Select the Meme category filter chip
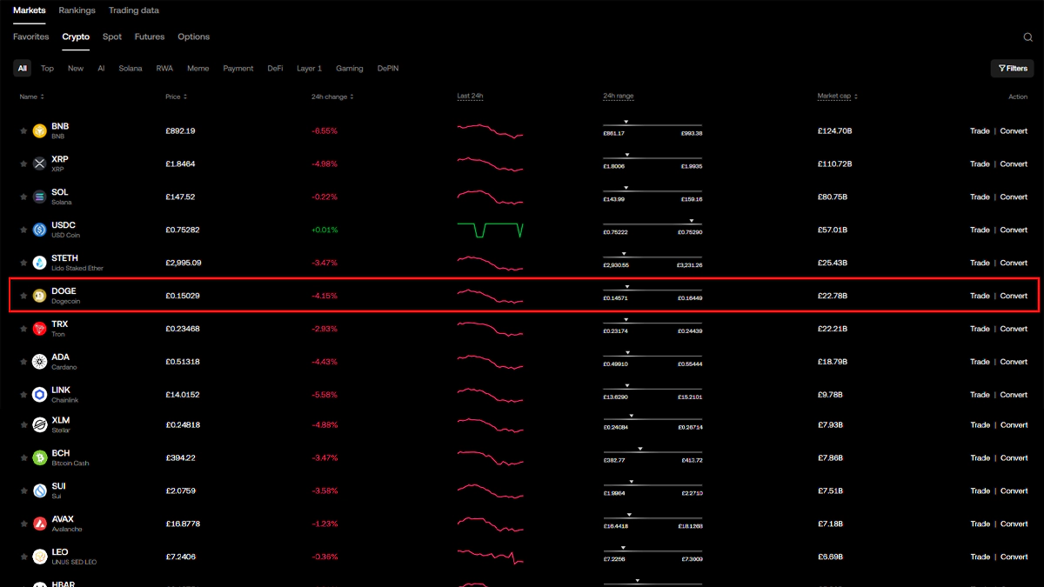This screenshot has height=587, width=1044. click(197, 69)
